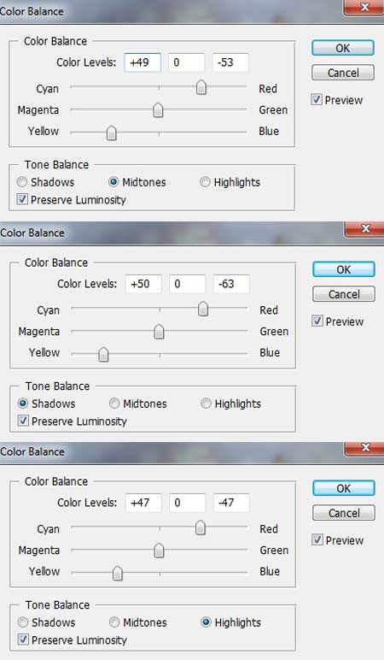Viewport: 384px width, 660px height.
Task: Select Shadows radio in the bottom dialog
Action: [23, 622]
